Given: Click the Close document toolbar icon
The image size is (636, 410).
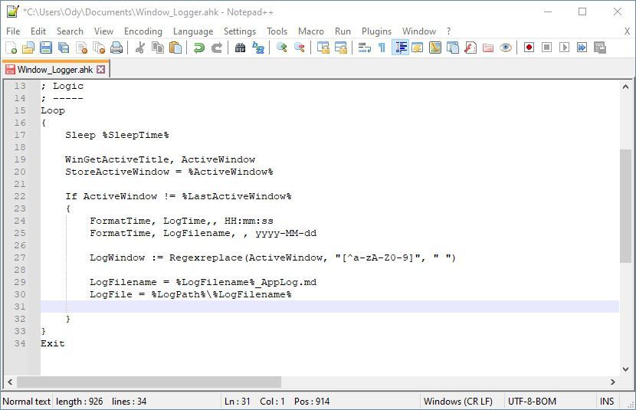Looking at the screenshot, I should tap(81, 48).
